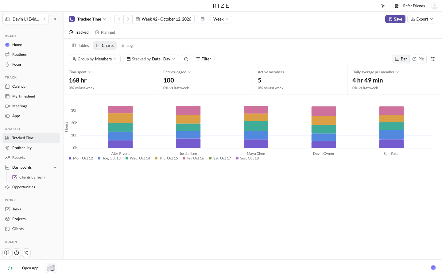Click the purple orb at bottom right
This screenshot has width=442, height=276.
[433, 268]
